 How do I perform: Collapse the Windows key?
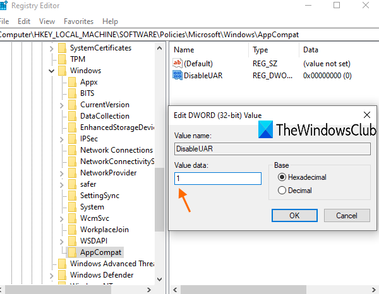point(51,71)
